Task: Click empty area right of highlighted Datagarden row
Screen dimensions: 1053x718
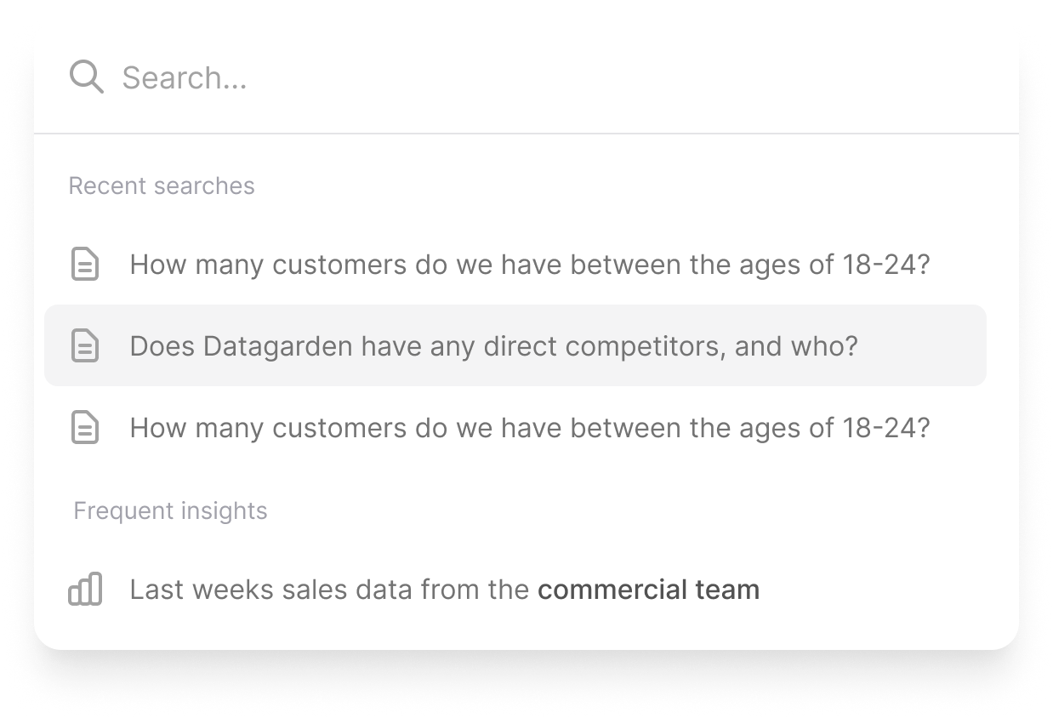Action: 923,345
